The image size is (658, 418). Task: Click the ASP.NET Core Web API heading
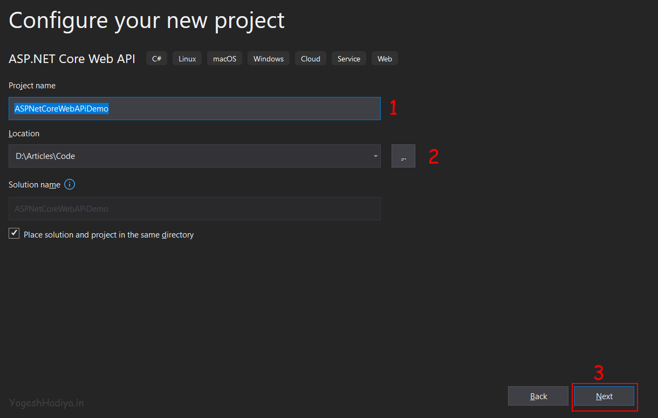[72, 59]
